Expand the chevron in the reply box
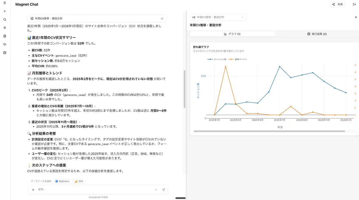Viewport: 359px width, 200px height. (156, 190)
